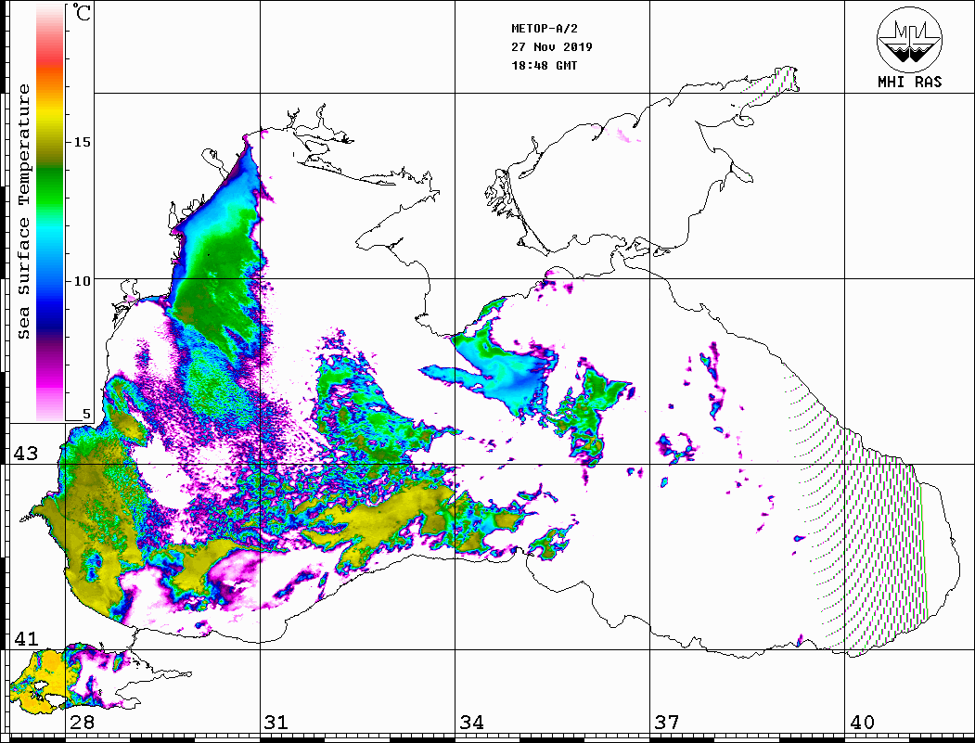Click the latitude label "43"
Viewport: 975px width, 743px height.
click(26, 454)
